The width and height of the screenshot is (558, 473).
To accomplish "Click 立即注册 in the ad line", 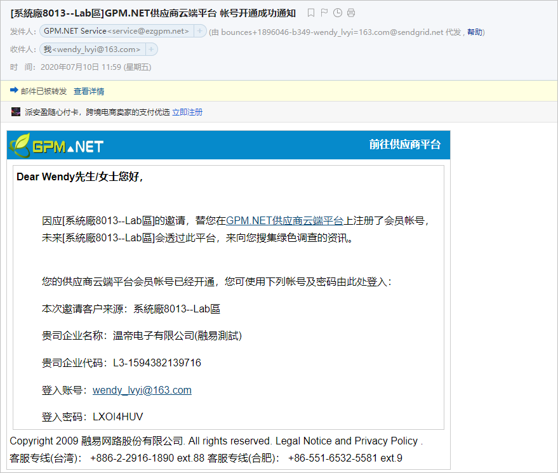I will (x=187, y=112).
